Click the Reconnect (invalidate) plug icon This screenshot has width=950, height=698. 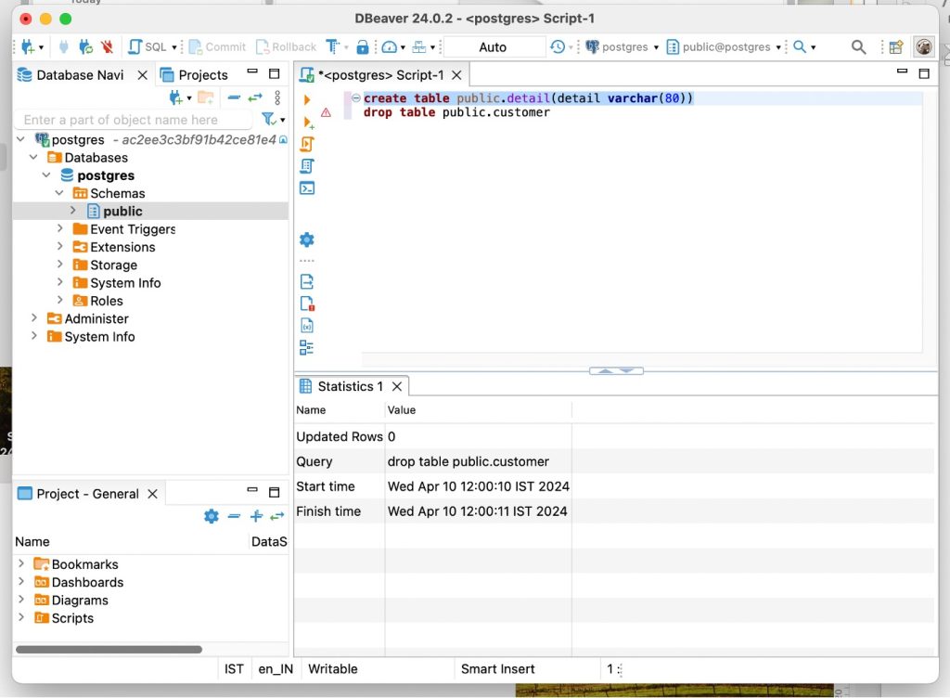(86, 46)
